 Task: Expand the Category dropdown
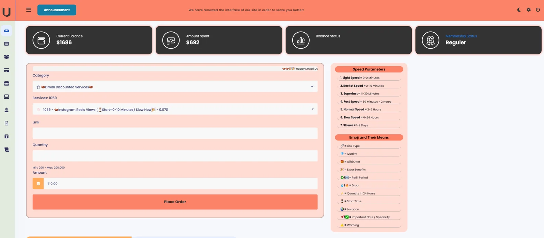[175, 87]
